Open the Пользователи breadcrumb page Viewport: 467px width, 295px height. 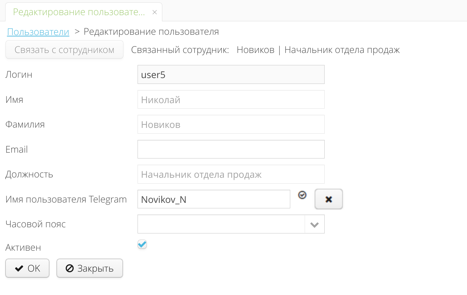pyautogui.click(x=38, y=32)
